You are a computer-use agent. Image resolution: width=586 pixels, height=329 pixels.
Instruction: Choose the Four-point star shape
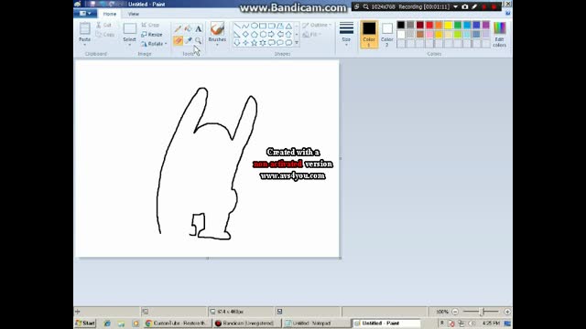pos(245,43)
